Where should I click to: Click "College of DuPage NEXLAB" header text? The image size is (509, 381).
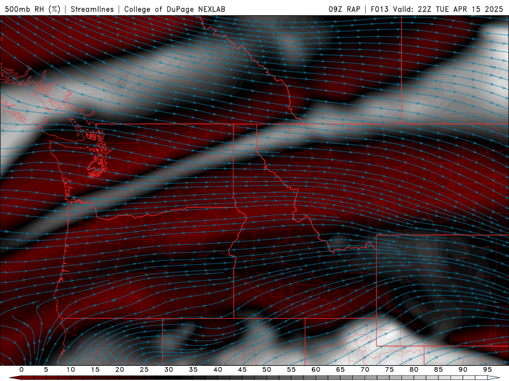(x=174, y=9)
